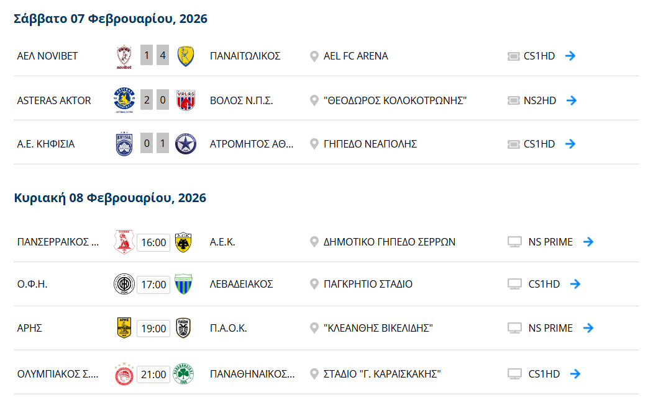Click the ΠΑΓΚΡΗΤΙΟ ΣΤΑΔΙΟ venue
This screenshot has width=648, height=398.
[368, 284]
